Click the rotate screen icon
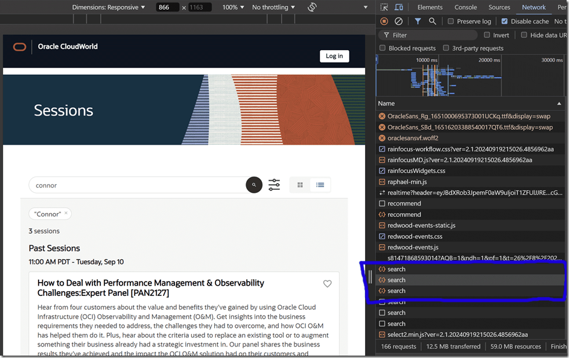 (x=312, y=7)
